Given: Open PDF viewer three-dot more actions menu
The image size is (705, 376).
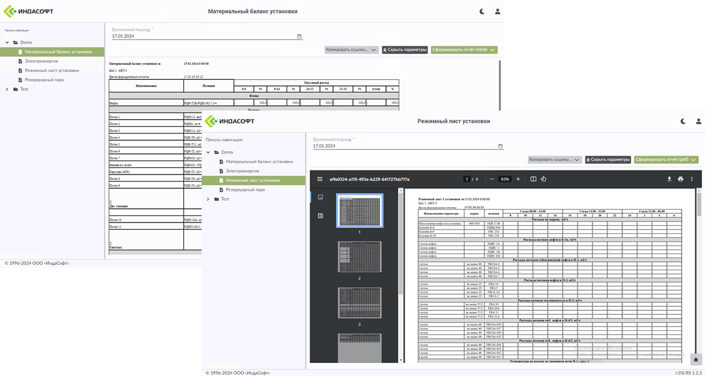Looking at the screenshot, I should [691, 179].
